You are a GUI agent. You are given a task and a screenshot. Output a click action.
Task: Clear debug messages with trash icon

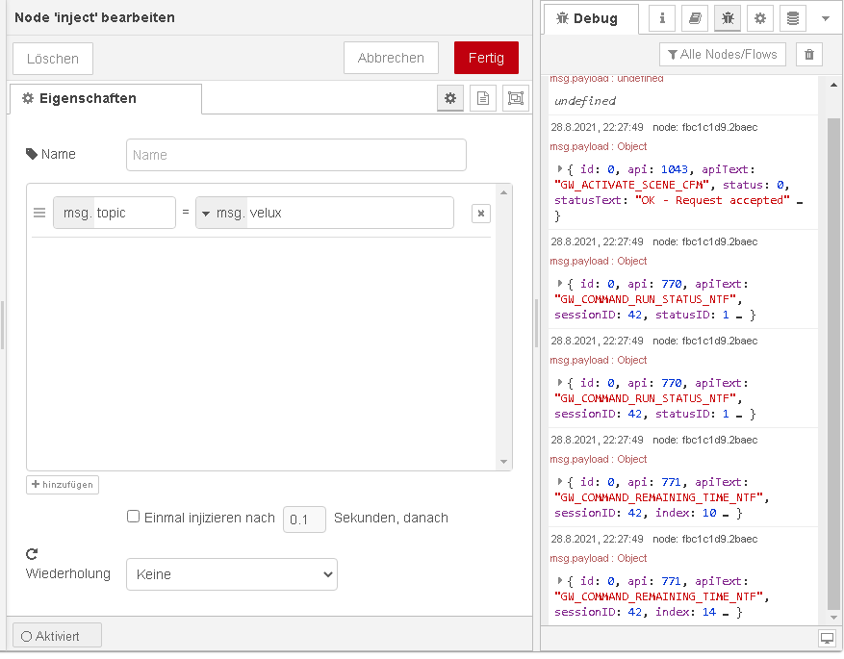pos(808,55)
